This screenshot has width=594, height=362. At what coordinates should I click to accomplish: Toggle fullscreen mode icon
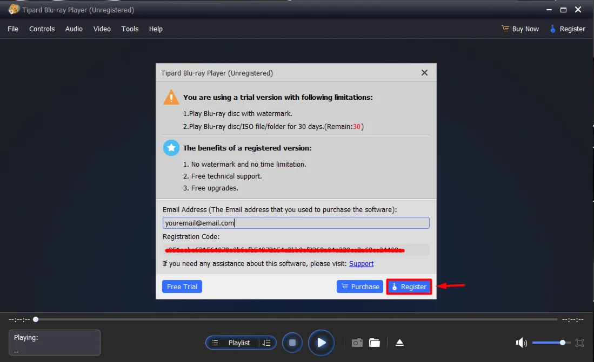coord(579,343)
